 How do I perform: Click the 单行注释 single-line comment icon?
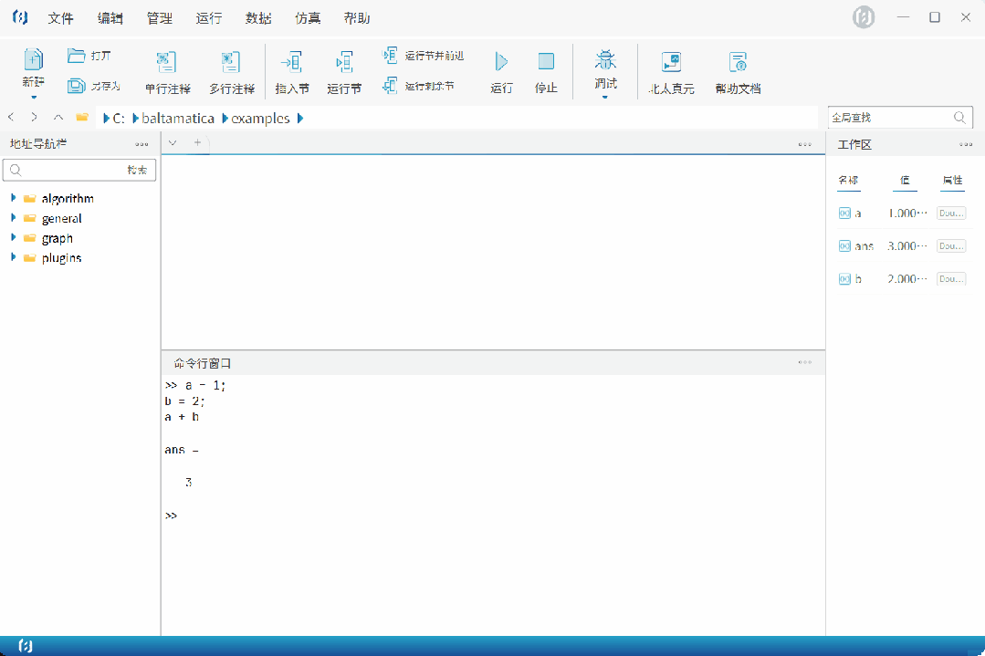coord(167,62)
